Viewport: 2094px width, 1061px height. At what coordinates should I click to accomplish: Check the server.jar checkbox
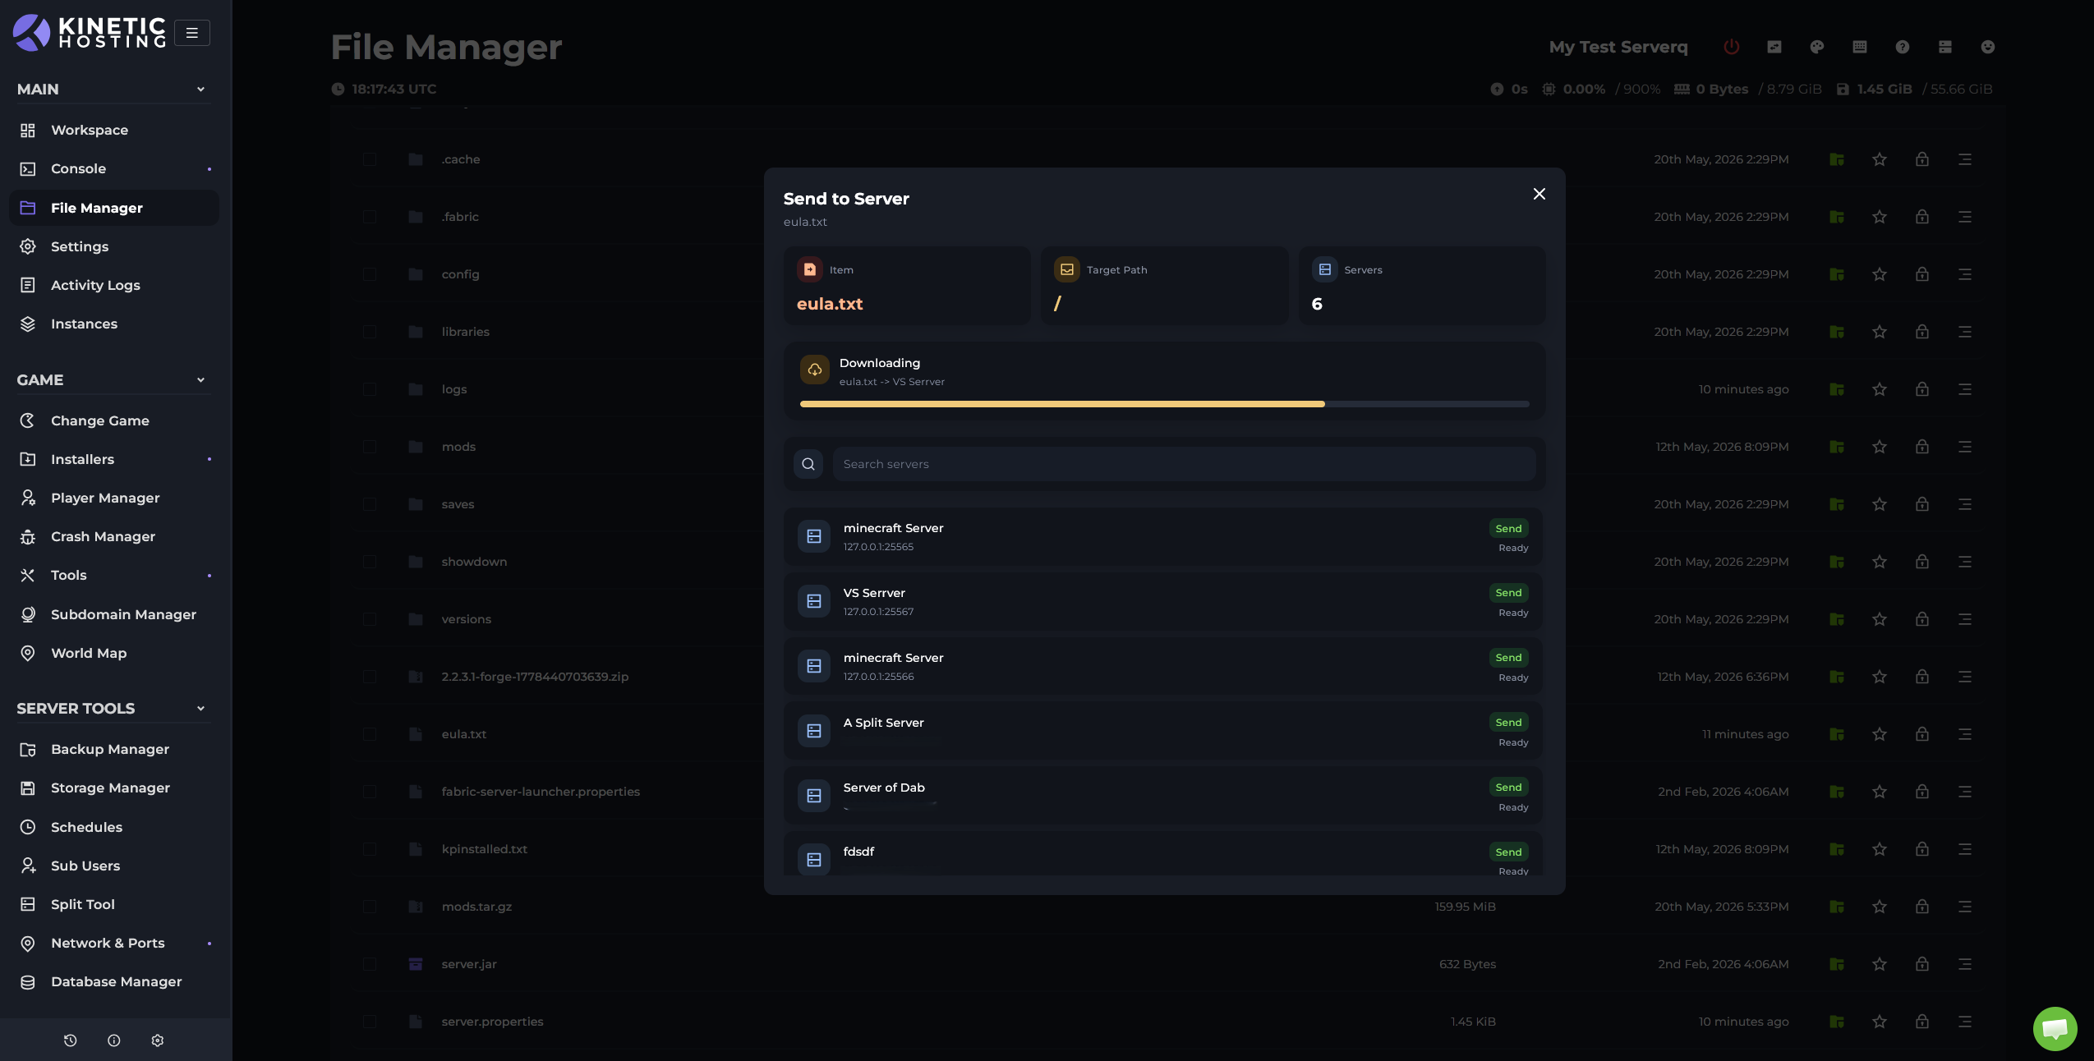370,964
